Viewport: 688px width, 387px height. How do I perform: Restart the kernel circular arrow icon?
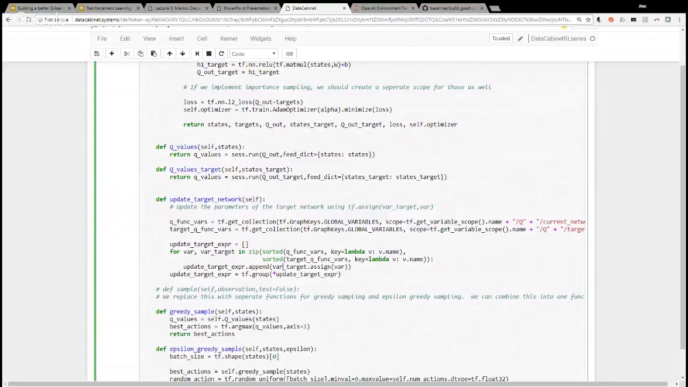221,54
